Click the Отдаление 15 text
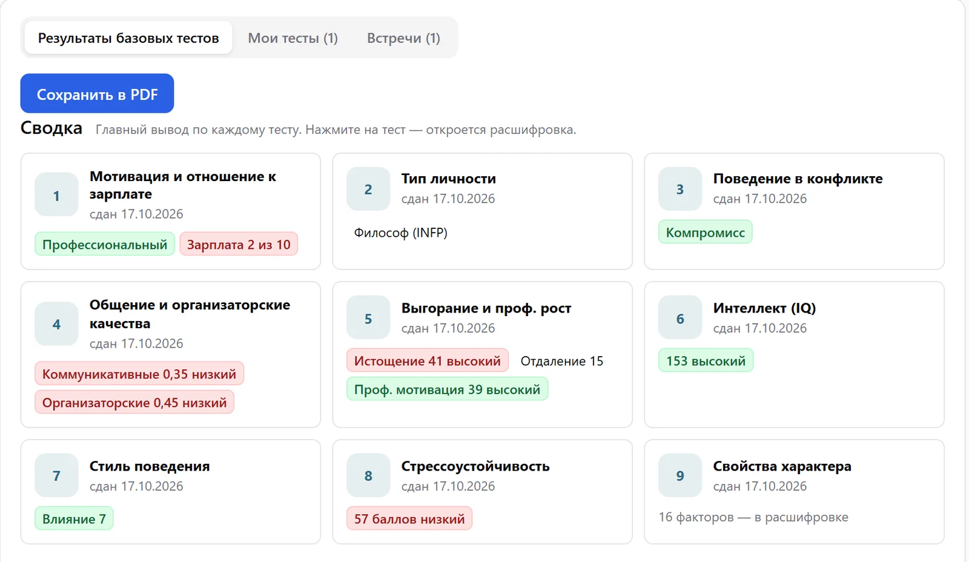Screen dimensions: 969x562 click(x=562, y=361)
